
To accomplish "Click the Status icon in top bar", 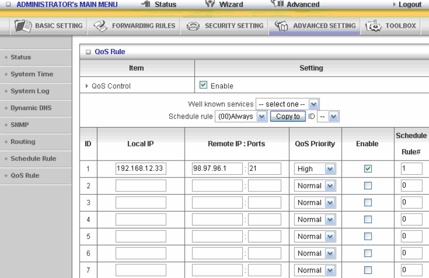I will [x=145, y=4].
